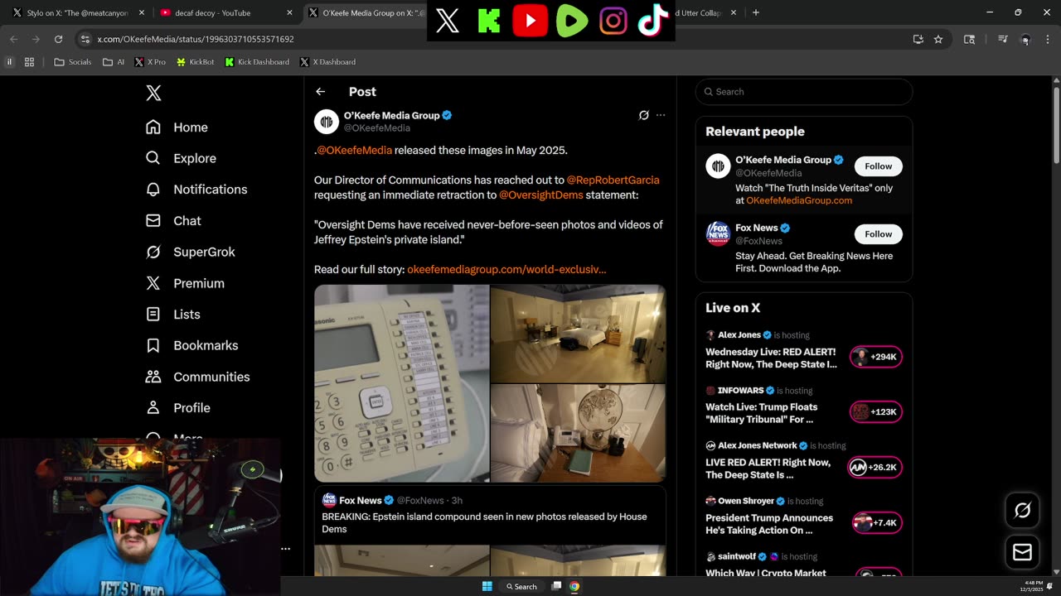
Task: Open the Windows Start menu
Action: [x=487, y=586]
